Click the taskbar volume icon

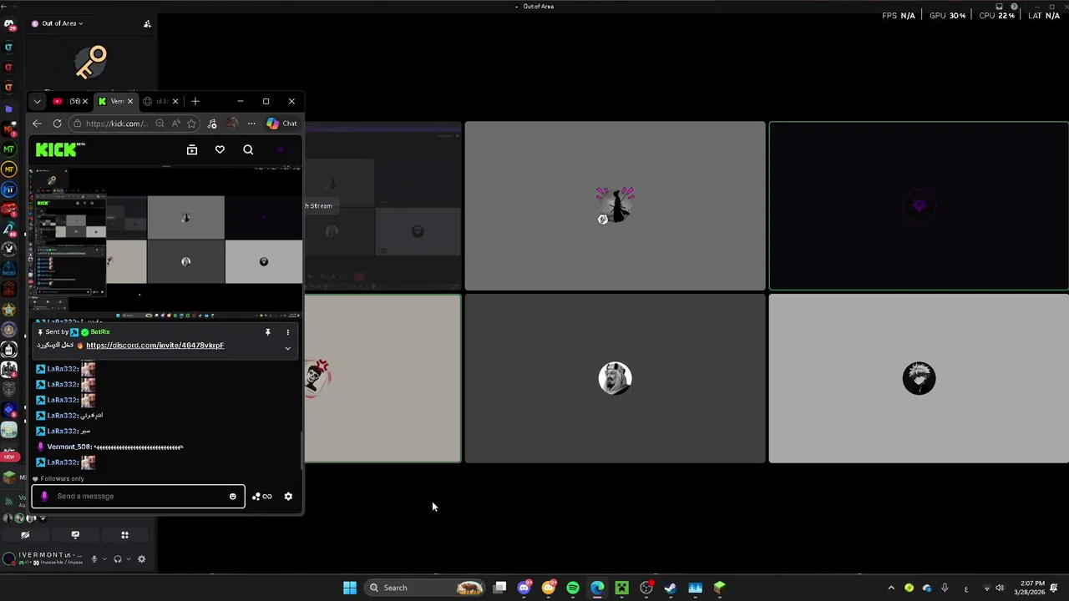click(x=1000, y=588)
